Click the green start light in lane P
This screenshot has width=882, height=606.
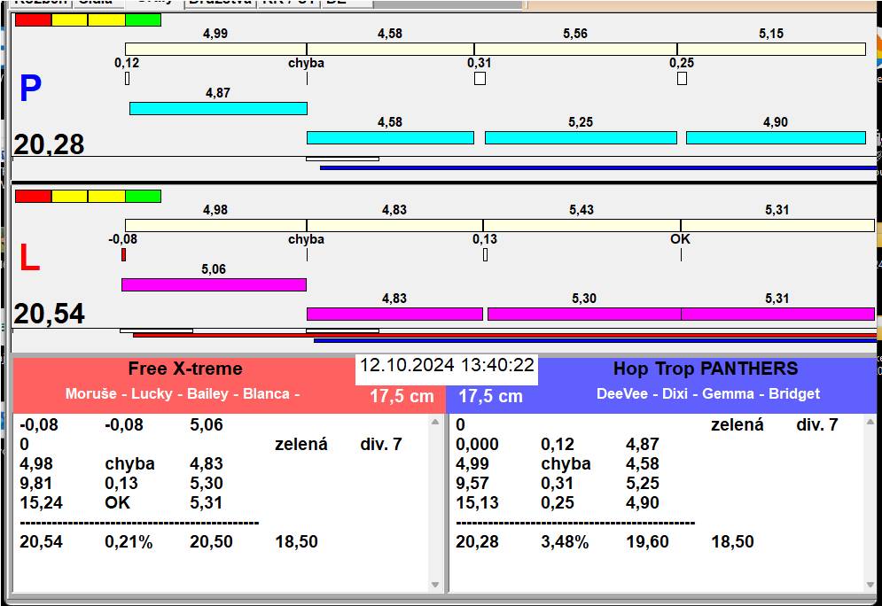[143, 19]
